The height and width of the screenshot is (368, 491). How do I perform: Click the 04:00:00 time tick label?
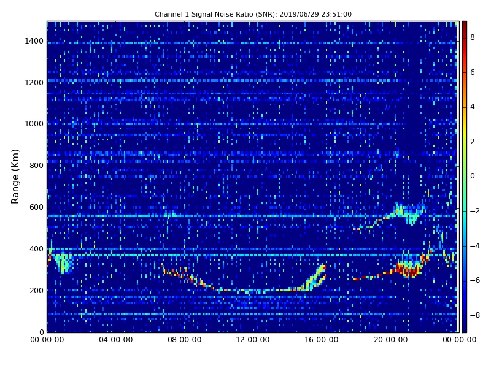116,340
